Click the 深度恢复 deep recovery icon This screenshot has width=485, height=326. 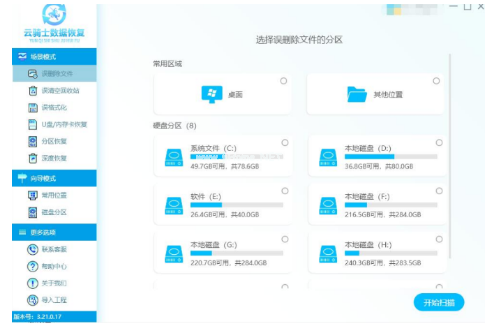(x=32, y=158)
